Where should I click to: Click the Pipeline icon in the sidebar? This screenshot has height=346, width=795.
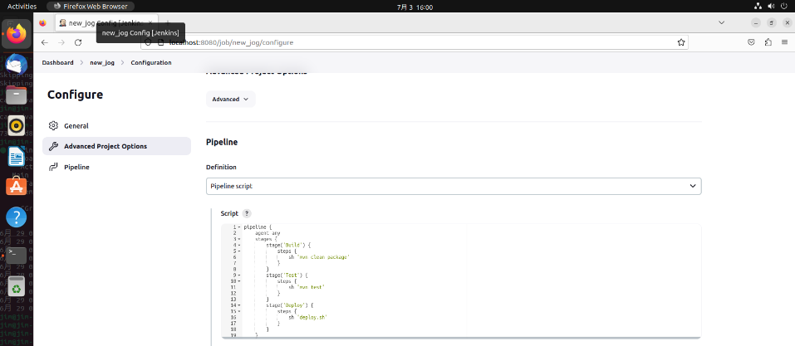53,167
